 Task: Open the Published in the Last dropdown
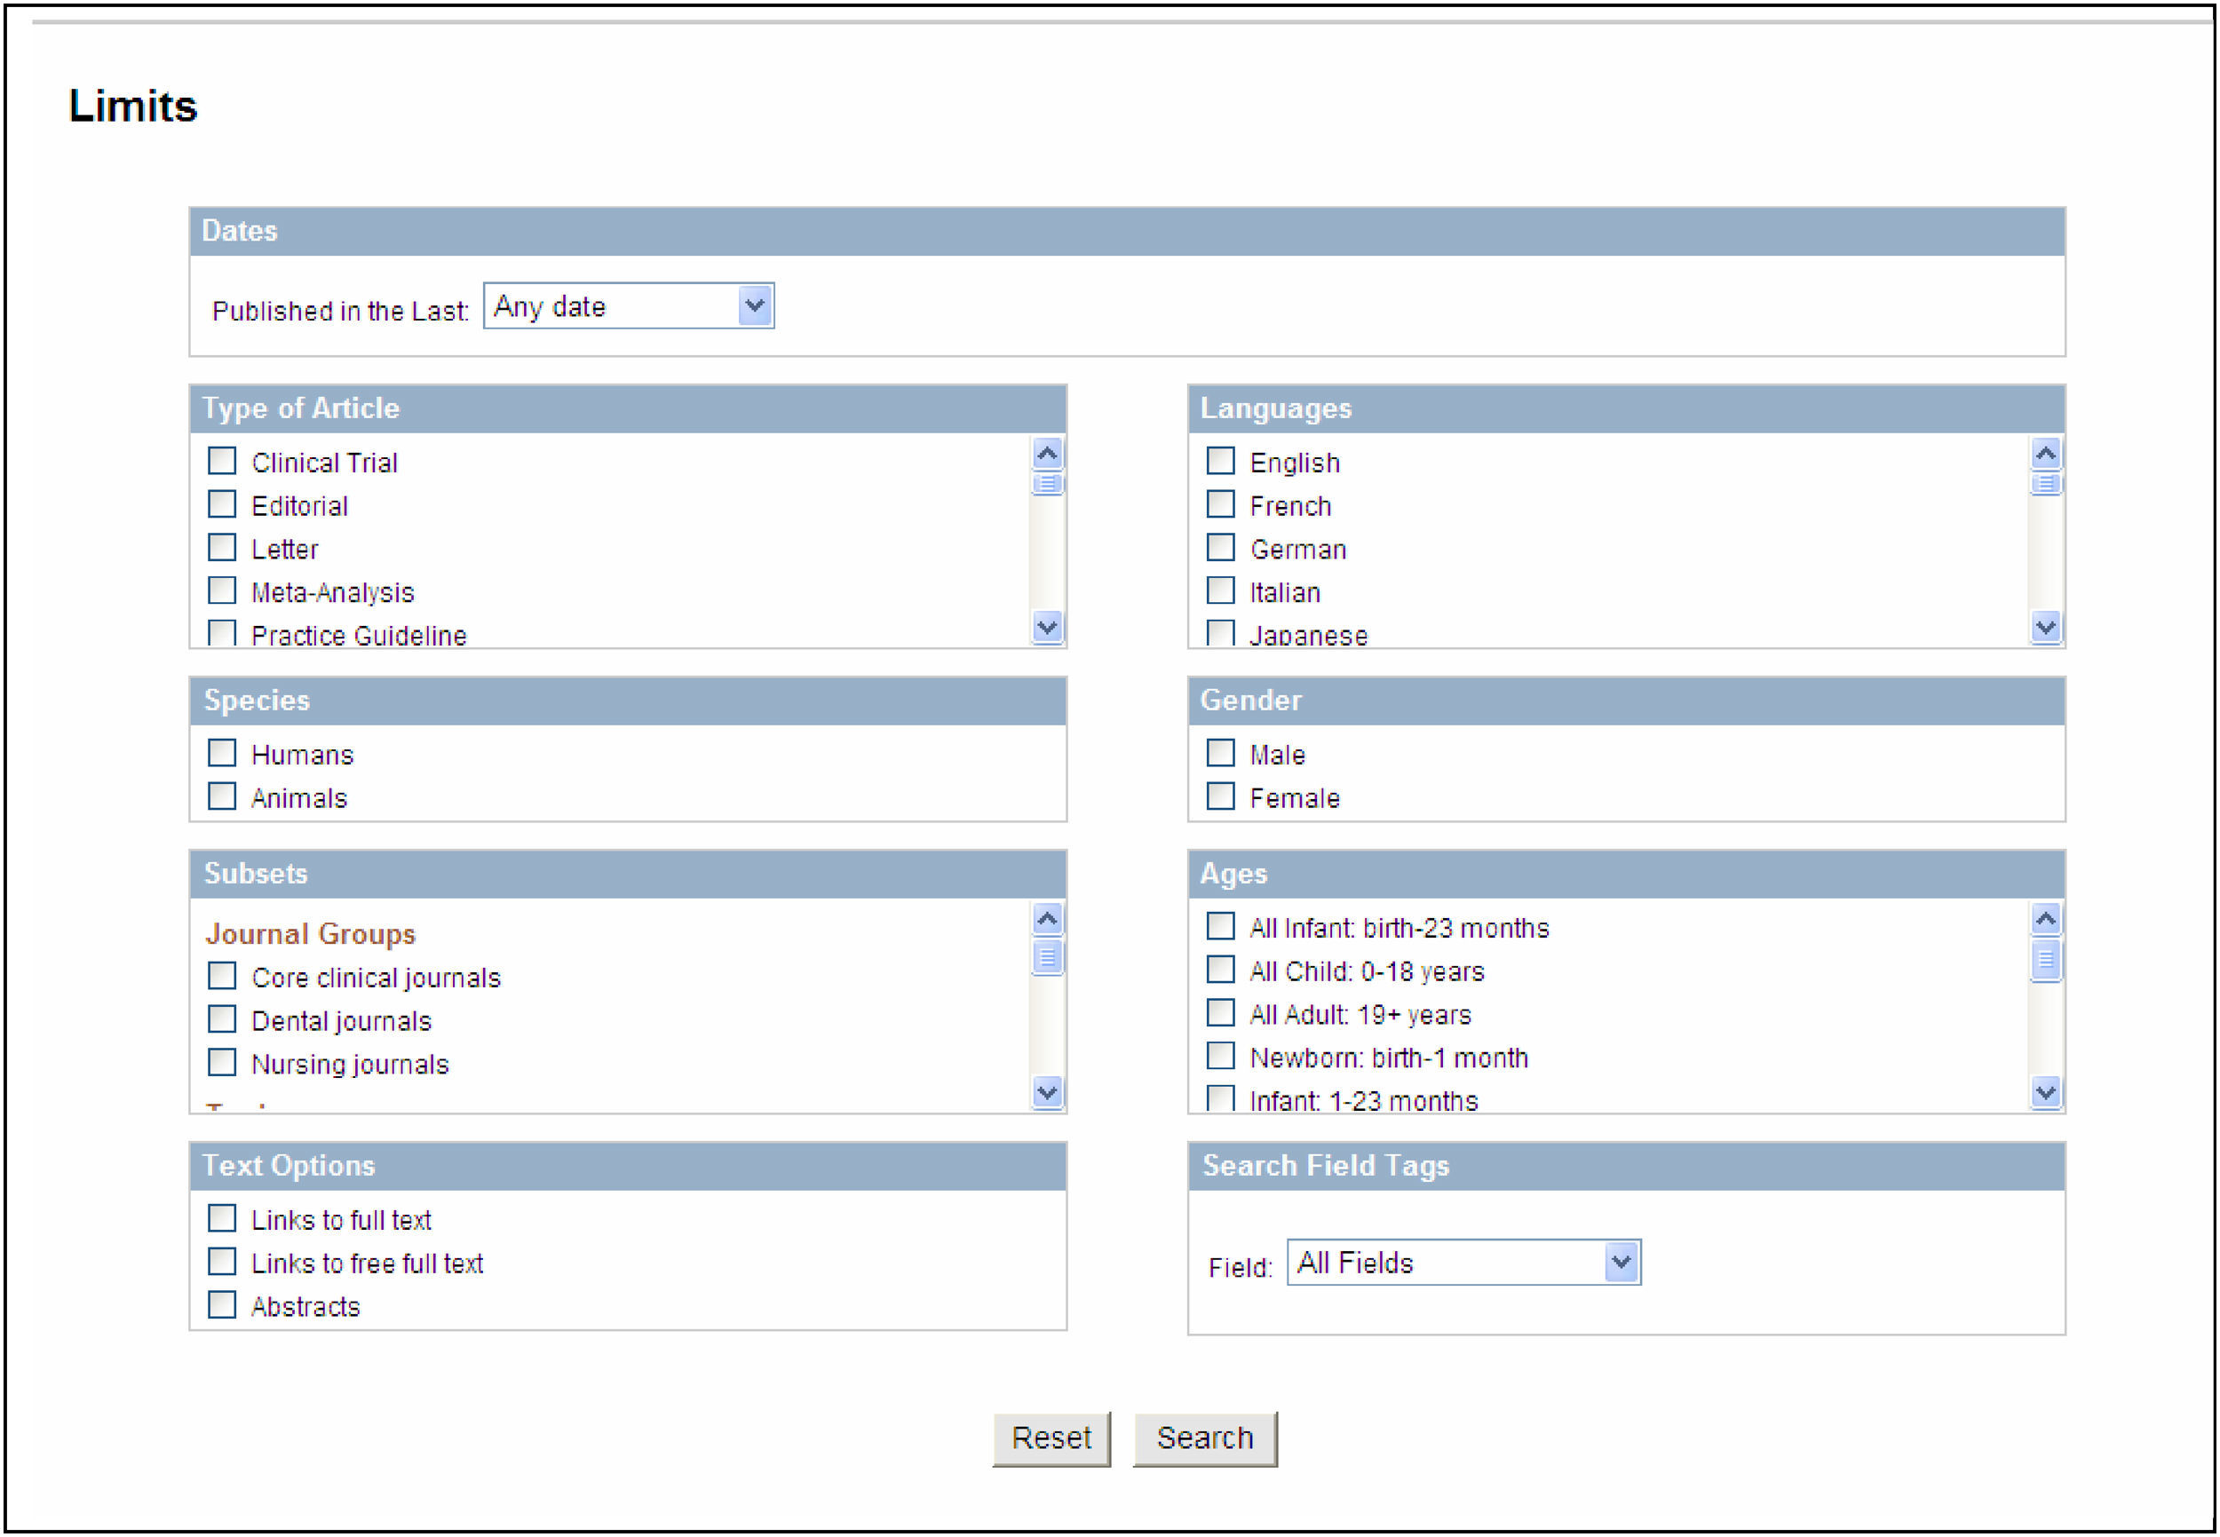(755, 306)
